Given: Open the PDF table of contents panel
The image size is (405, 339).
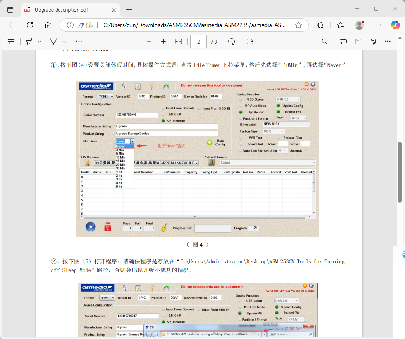Looking at the screenshot, I should click(x=11, y=42).
